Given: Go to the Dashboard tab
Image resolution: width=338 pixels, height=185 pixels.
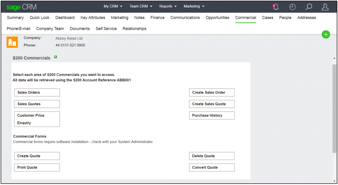Looking at the screenshot, I should (x=65, y=18).
